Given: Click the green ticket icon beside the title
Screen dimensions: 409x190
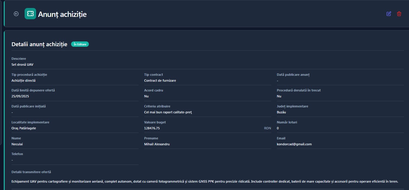Looking at the screenshot, I should click(30, 14).
